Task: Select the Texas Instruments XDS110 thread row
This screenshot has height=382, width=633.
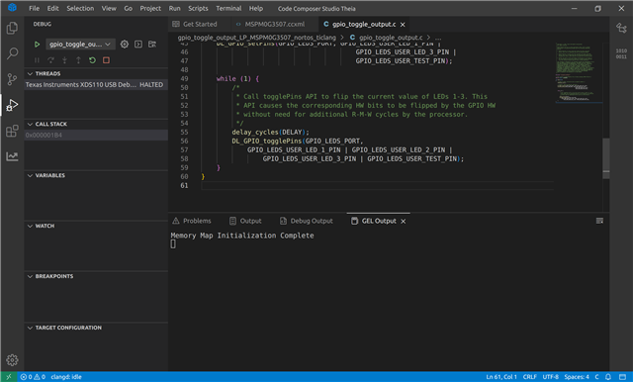Action: coord(96,84)
